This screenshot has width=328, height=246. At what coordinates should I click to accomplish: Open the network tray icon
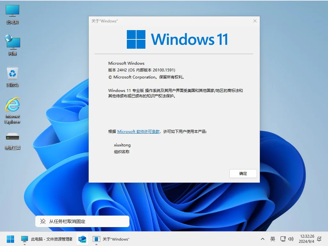tap(283, 239)
